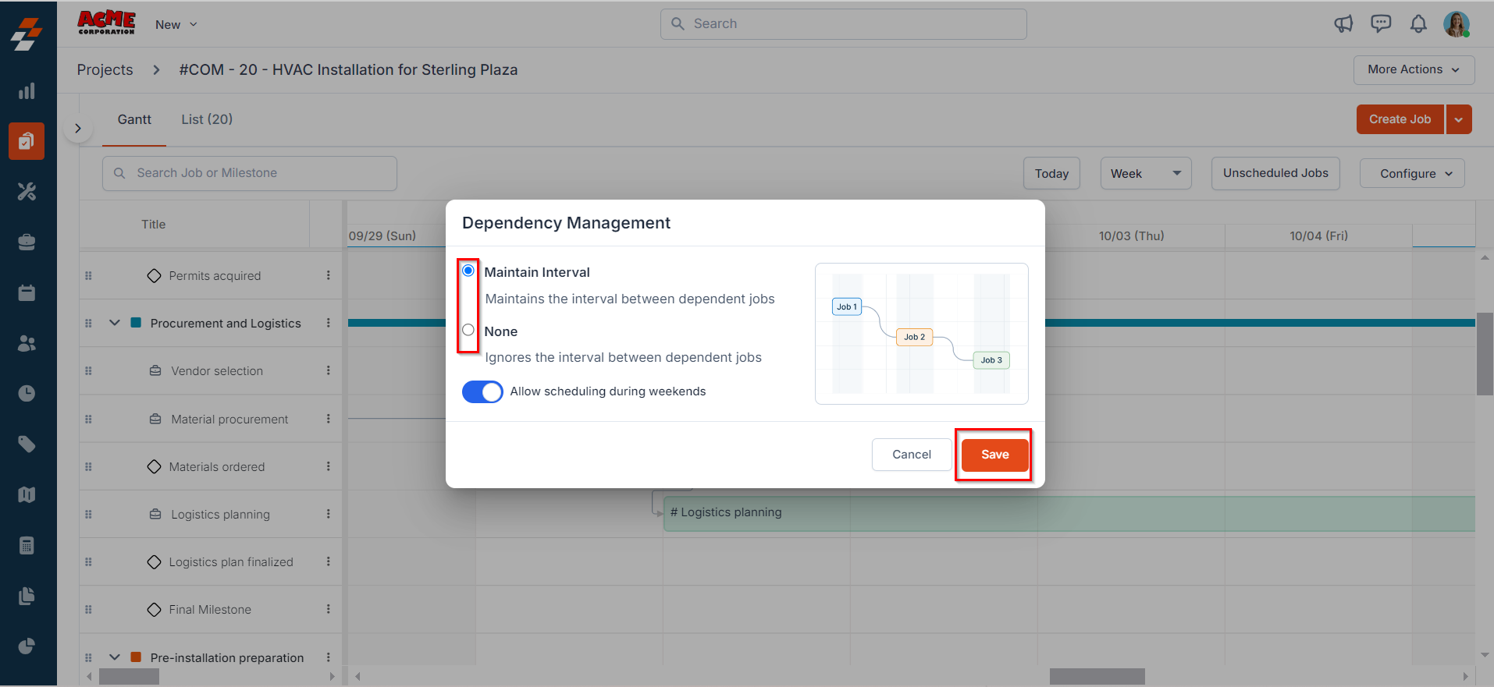Open the calculator icon in sidebar

(27, 545)
